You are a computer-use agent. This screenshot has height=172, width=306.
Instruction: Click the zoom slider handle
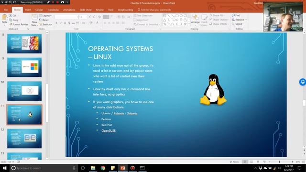tap(279, 162)
